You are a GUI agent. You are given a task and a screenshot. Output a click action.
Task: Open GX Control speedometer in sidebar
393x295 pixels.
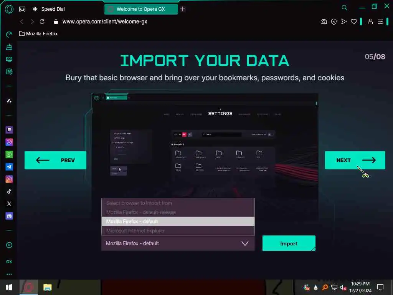9,34
